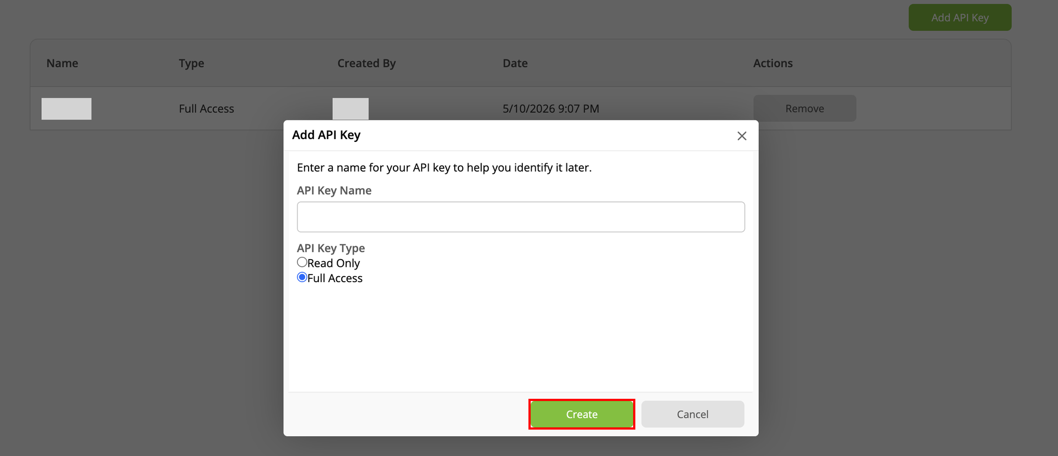The width and height of the screenshot is (1058, 456).
Task: Cancel the Add API Key dialog
Action: [693, 414]
